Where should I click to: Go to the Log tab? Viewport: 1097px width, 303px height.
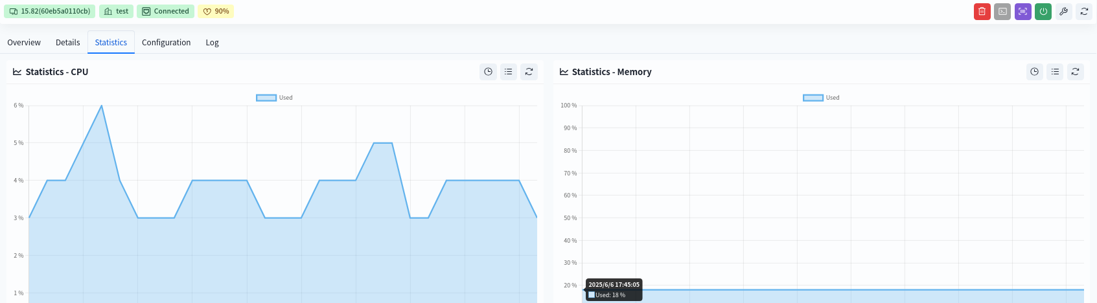(x=212, y=43)
